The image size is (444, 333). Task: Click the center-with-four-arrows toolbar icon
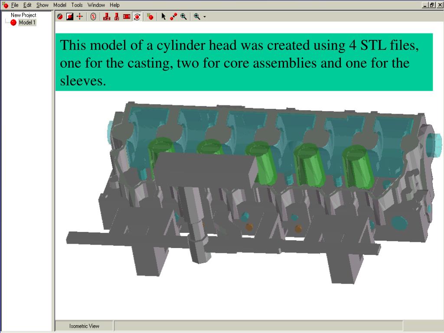coord(80,17)
